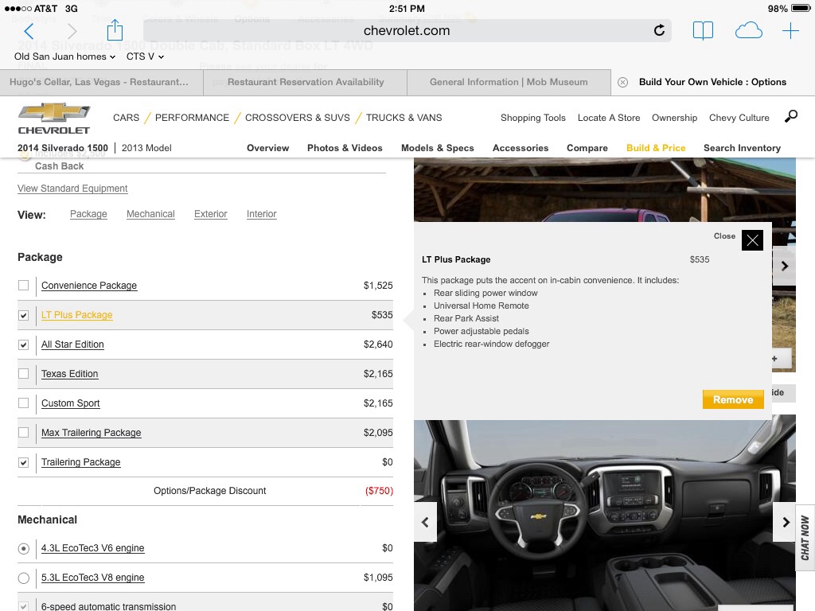Uncheck the Trailering Package checkbox
The height and width of the screenshot is (611, 815).
click(23, 462)
